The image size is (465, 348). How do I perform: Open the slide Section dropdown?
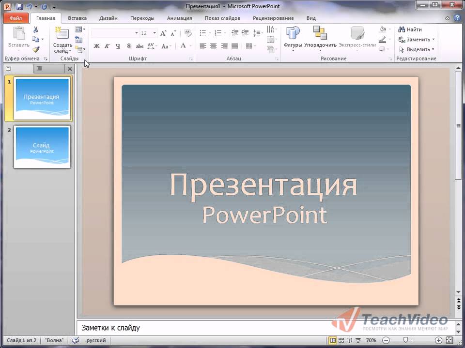tap(80, 49)
